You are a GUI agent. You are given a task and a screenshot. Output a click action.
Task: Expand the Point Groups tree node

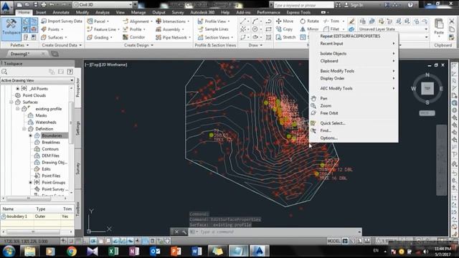[30, 182]
